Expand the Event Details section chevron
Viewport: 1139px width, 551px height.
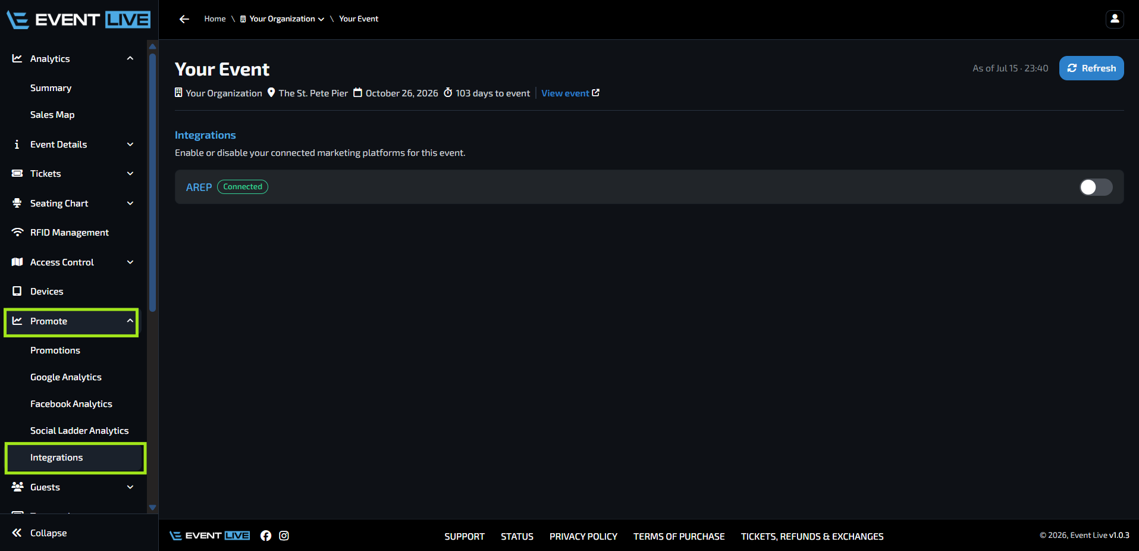[x=130, y=144]
